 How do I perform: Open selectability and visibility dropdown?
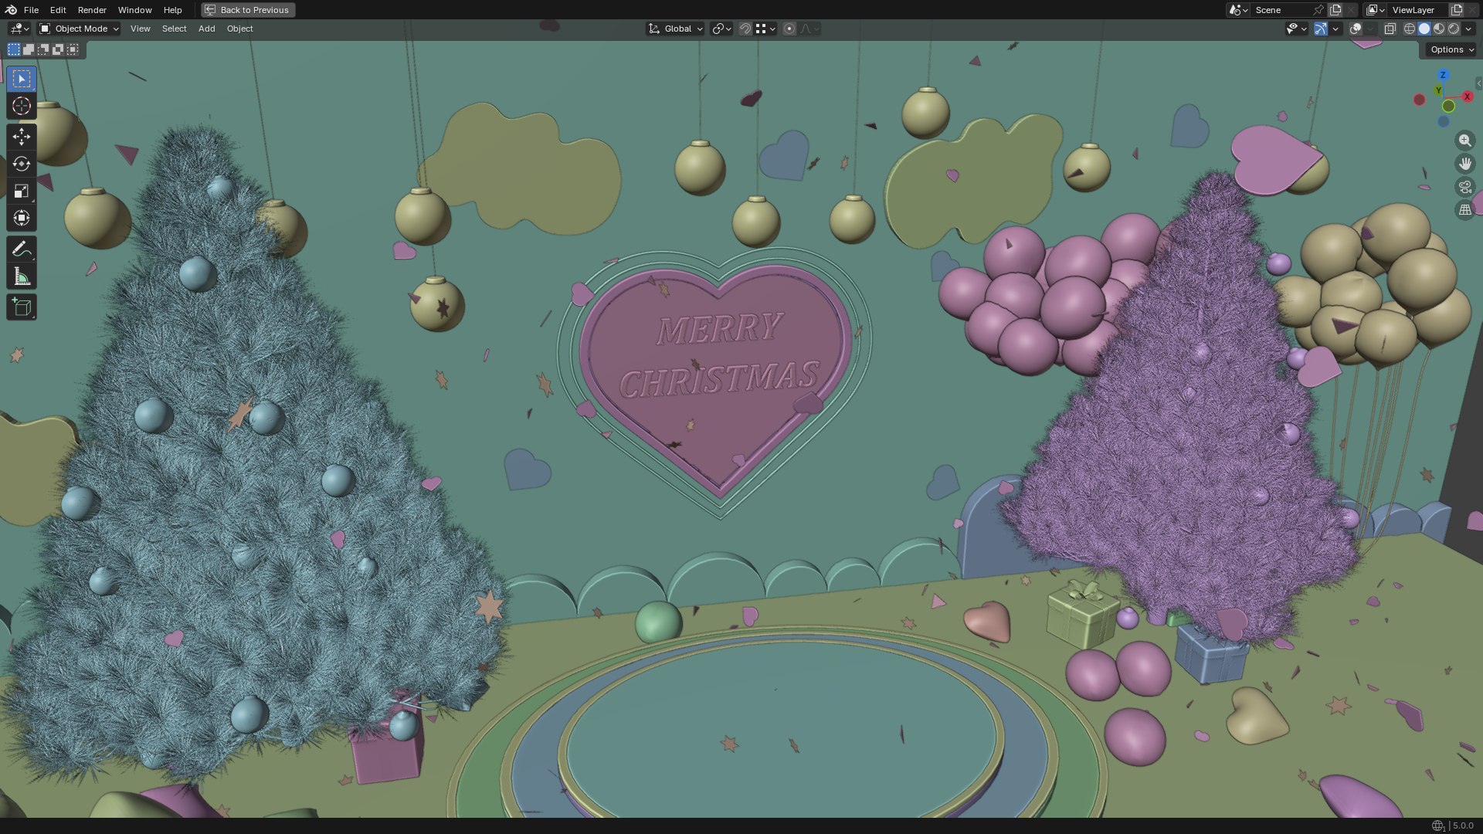pos(1296,29)
